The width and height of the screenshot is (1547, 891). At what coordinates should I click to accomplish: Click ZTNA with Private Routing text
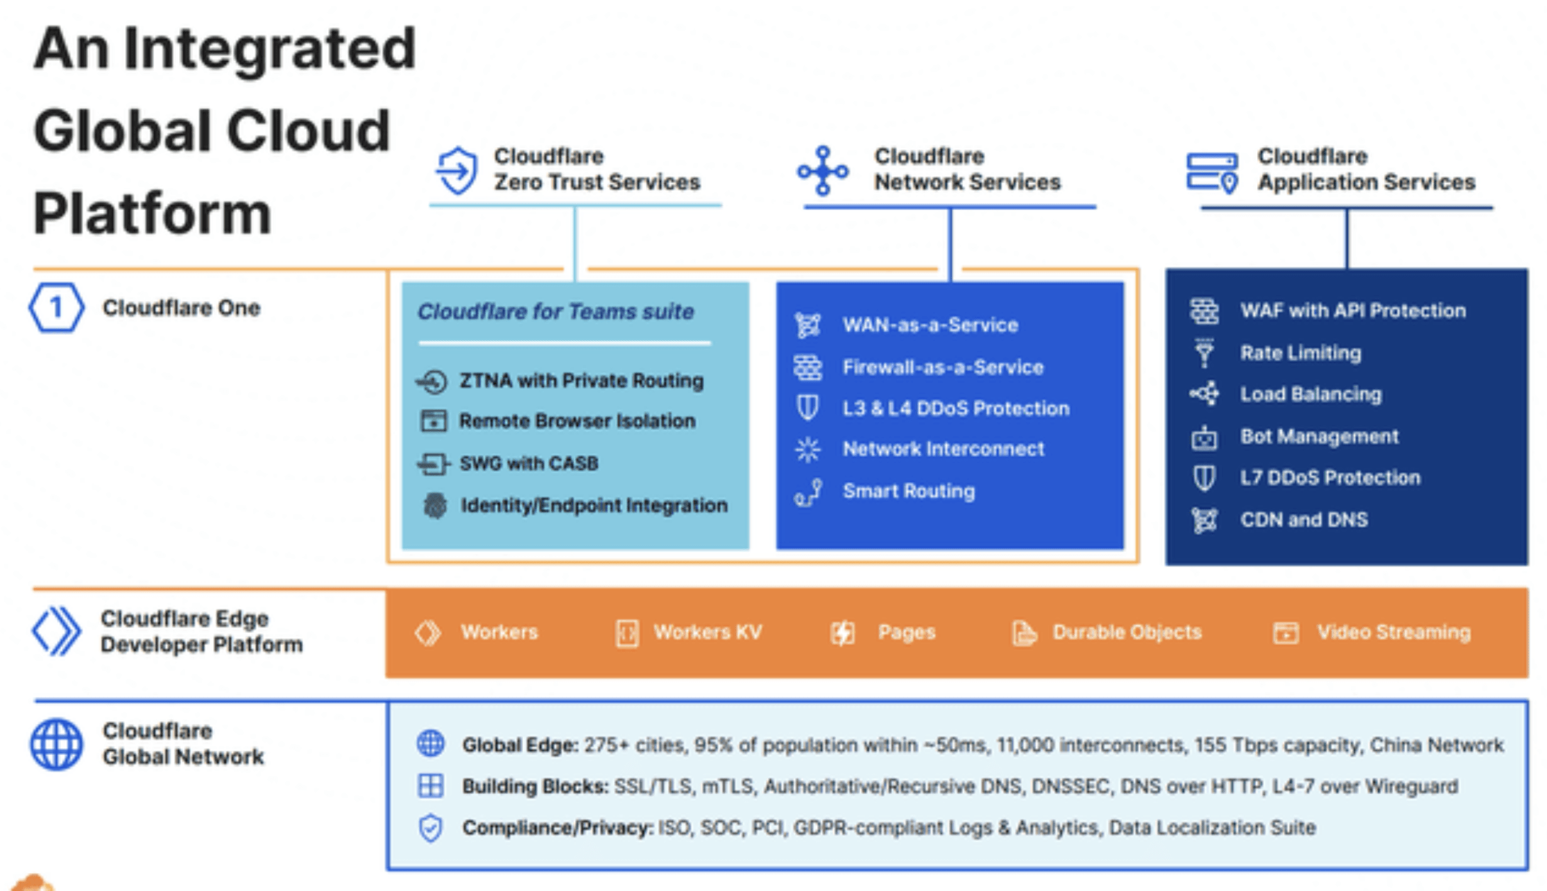(x=581, y=381)
